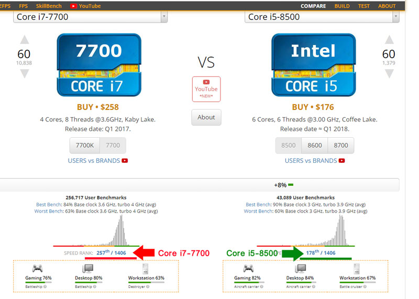Click the Desktop 80% score
The image size is (419, 299).
89,278
